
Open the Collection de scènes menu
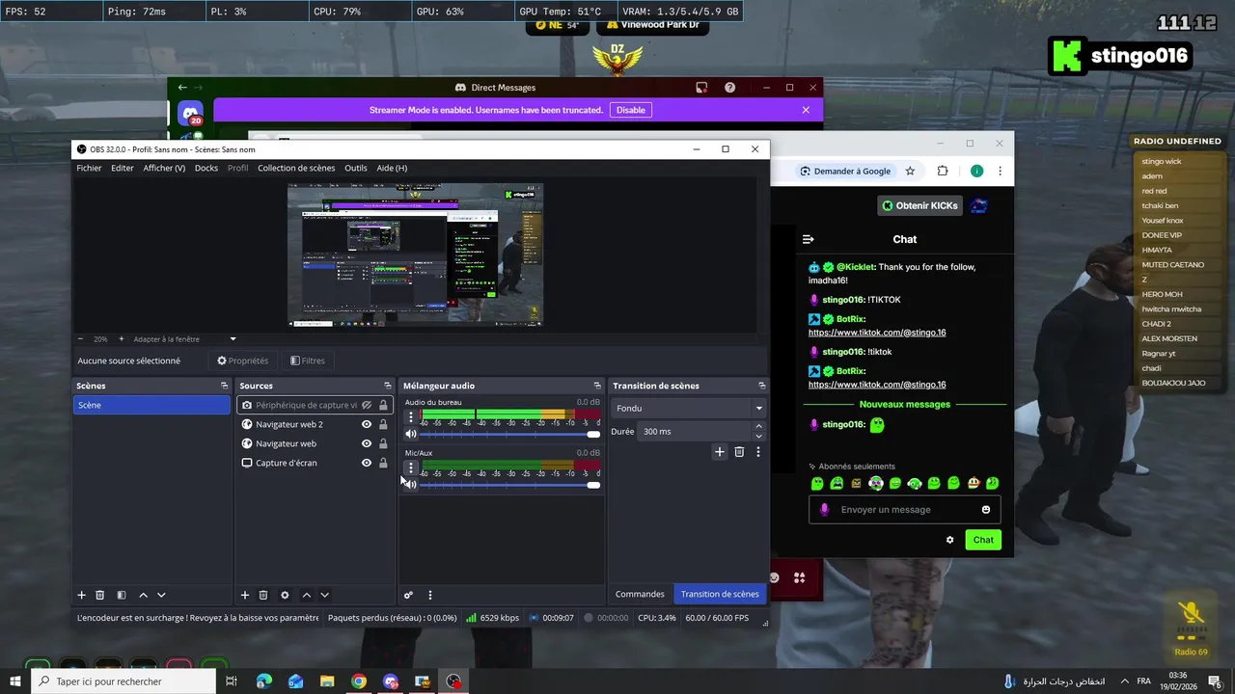pyautogui.click(x=296, y=168)
